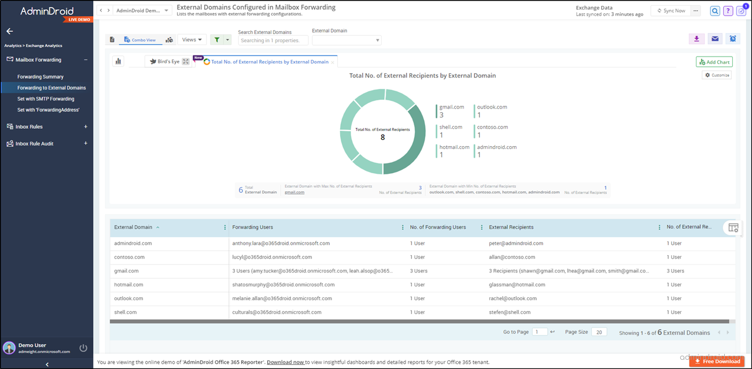Select the Bird's Eye chart tab
The width and height of the screenshot is (752, 369).
(x=165, y=61)
